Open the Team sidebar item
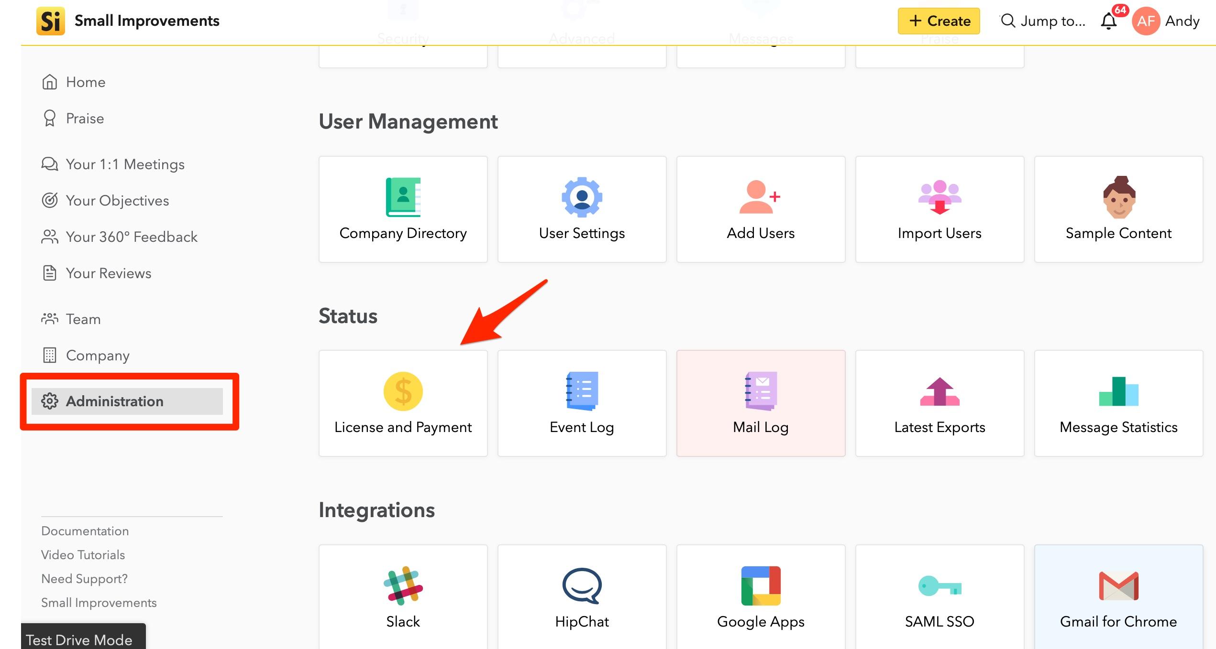Image resolution: width=1216 pixels, height=649 pixels. pos(71,319)
